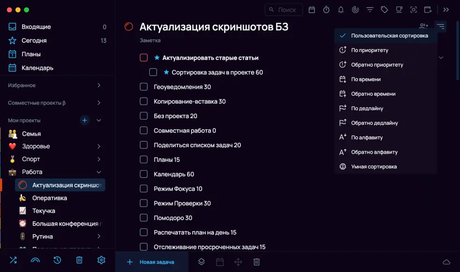Click the Новая задача button
This screenshot has height=272, width=460.
pyautogui.click(x=151, y=262)
